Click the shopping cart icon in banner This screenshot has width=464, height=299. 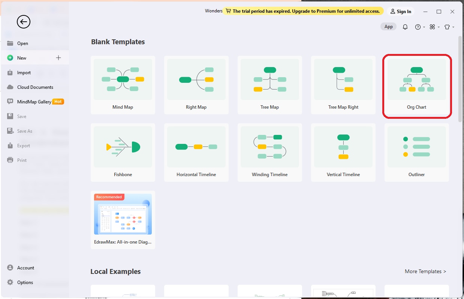228,11
